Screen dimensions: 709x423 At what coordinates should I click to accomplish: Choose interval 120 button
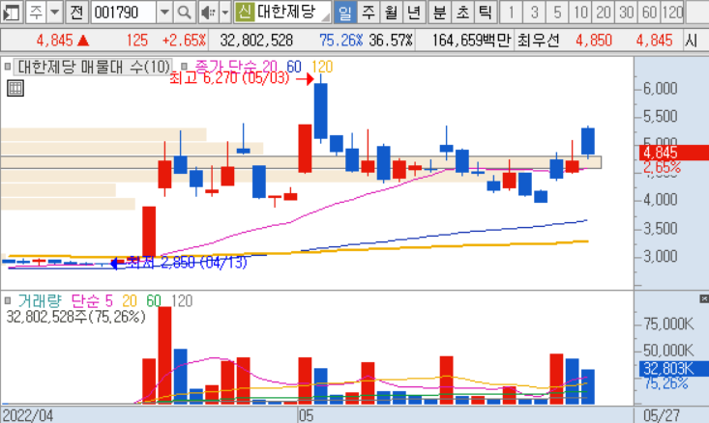[672, 13]
